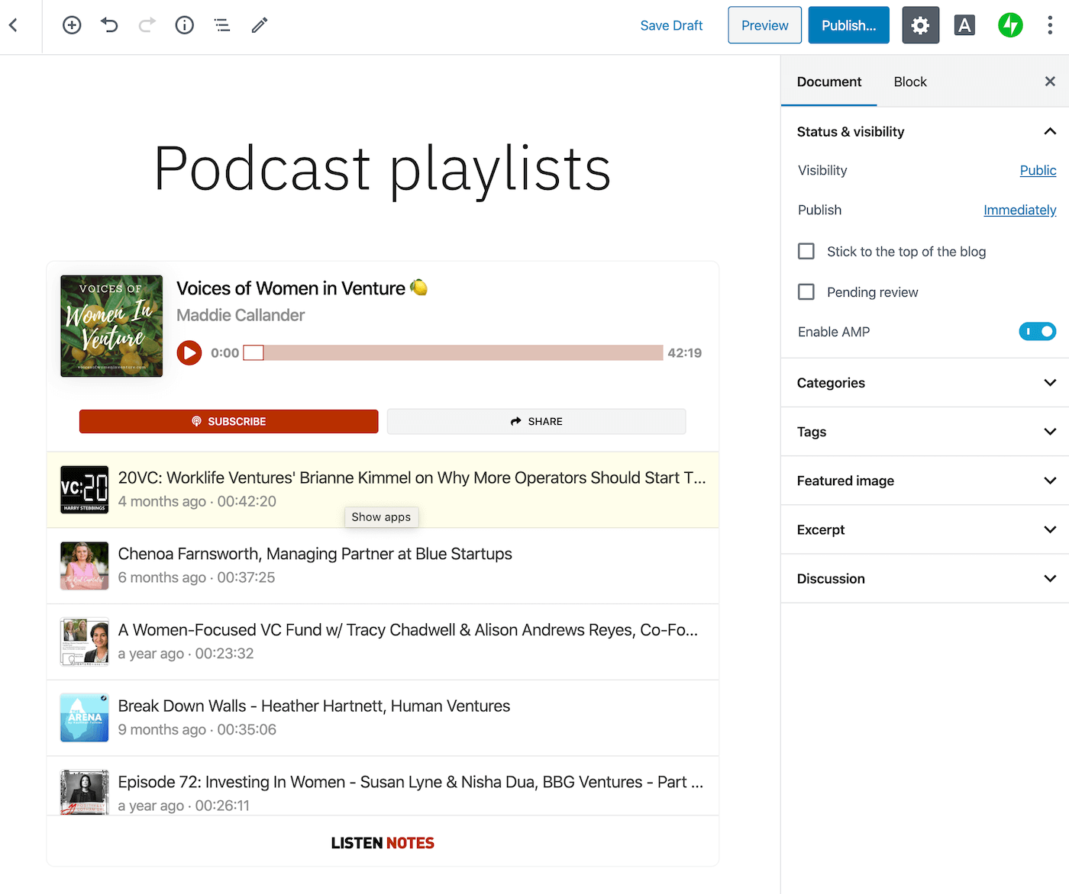The width and height of the screenshot is (1069, 894).
Task: Open the content structure info icon
Action: (185, 25)
